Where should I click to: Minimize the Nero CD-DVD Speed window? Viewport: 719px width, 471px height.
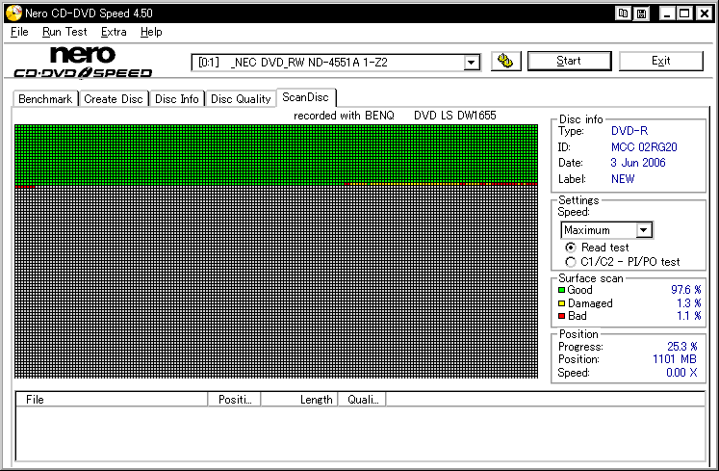(x=667, y=13)
